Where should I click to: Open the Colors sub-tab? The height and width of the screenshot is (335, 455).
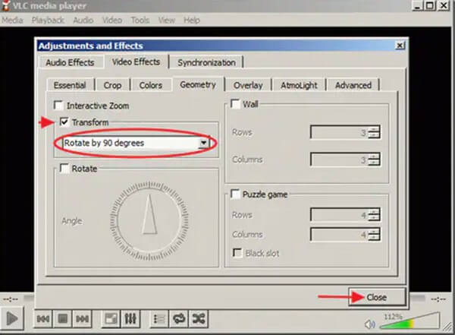[x=151, y=85]
